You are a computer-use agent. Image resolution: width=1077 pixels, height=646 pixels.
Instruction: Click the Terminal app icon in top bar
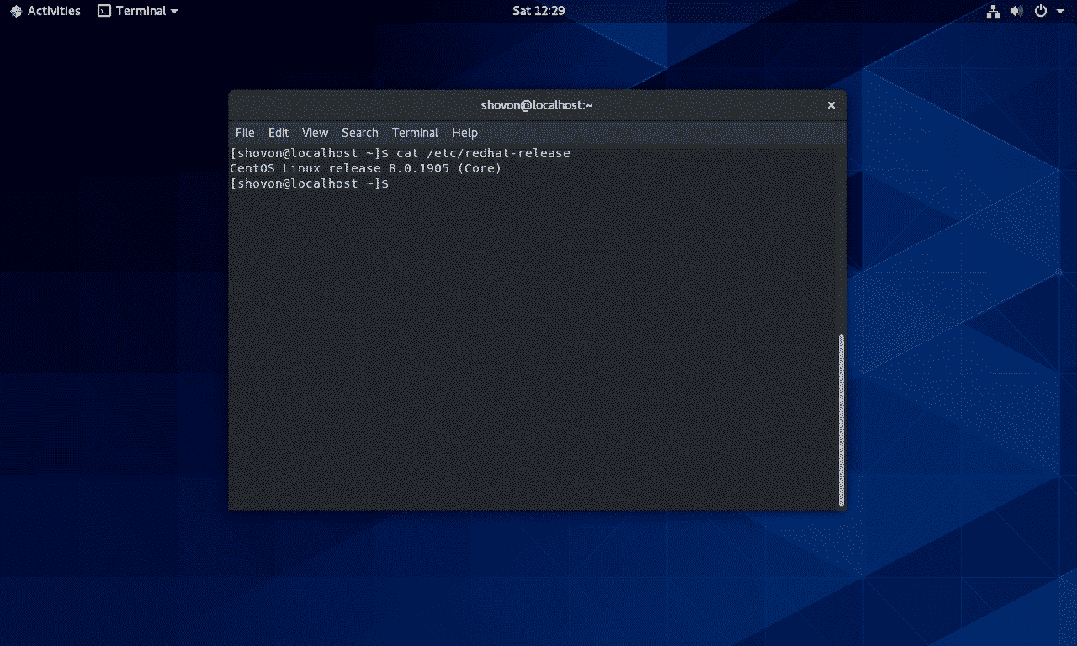(x=104, y=11)
